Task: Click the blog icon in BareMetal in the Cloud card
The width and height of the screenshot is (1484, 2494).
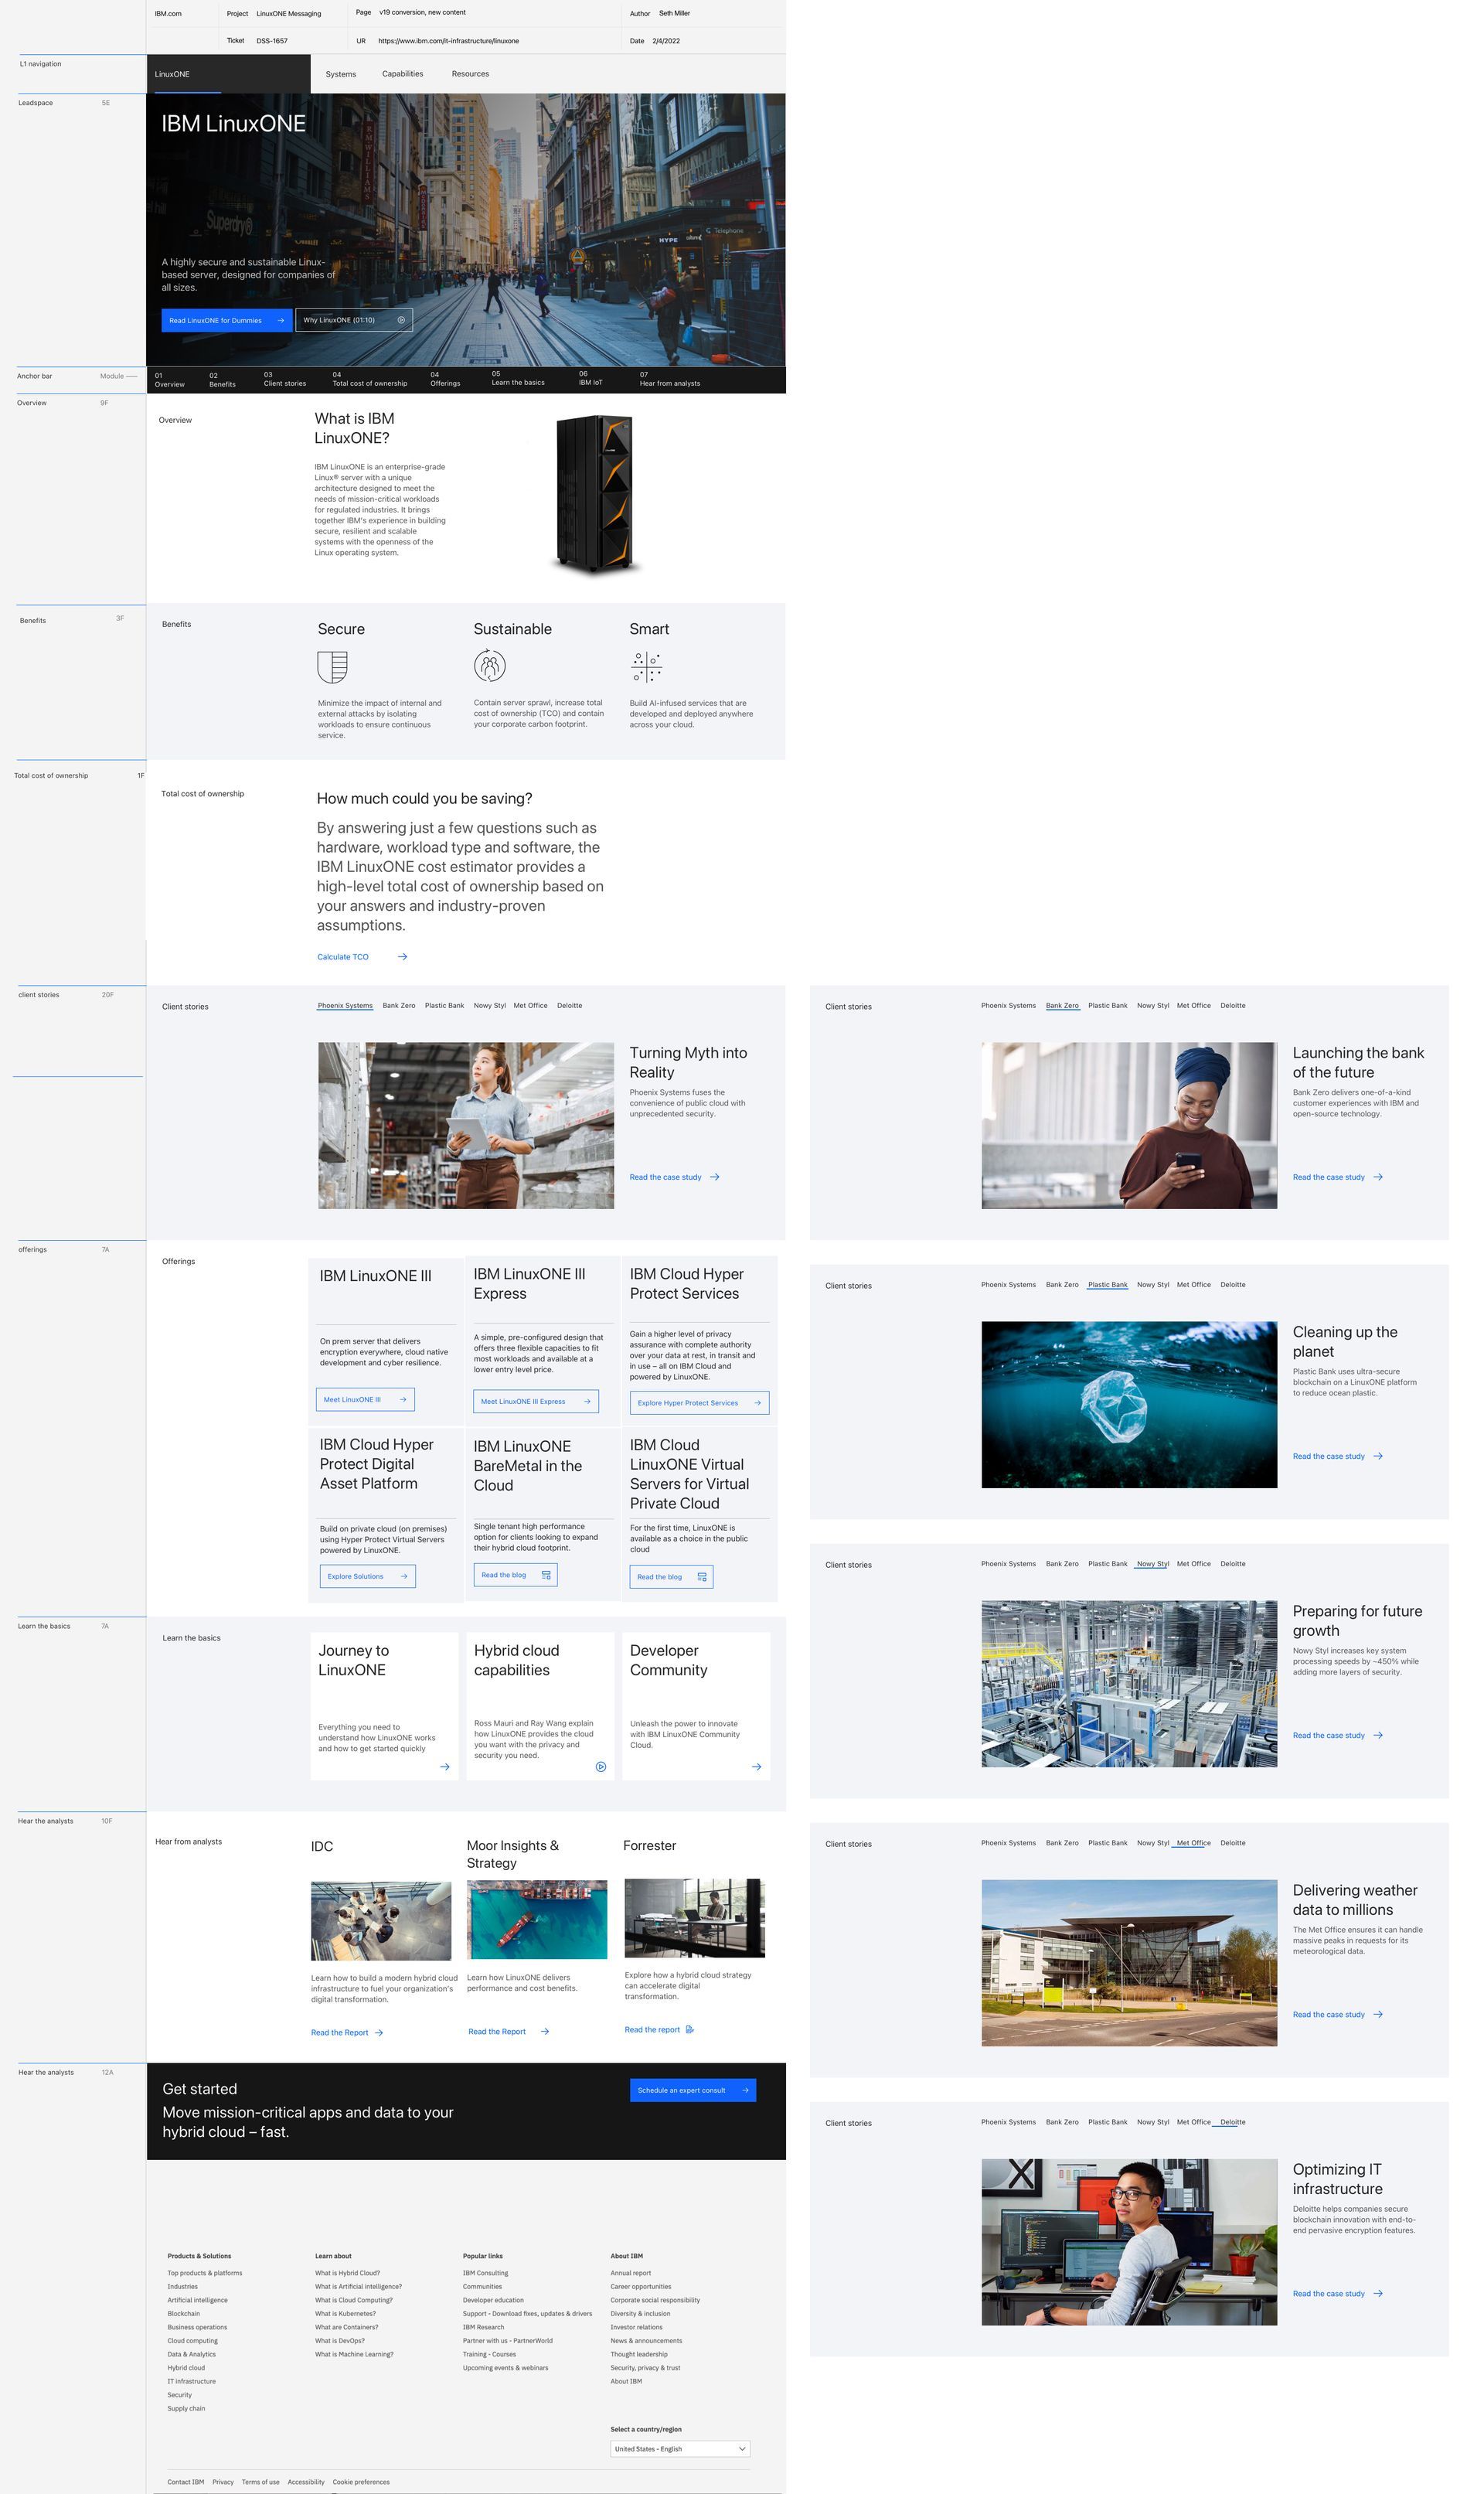Action: pos(546,1575)
